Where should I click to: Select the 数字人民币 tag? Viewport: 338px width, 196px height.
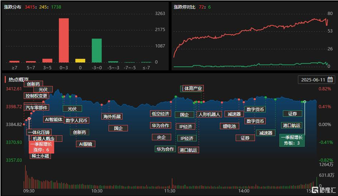click(76, 120)
